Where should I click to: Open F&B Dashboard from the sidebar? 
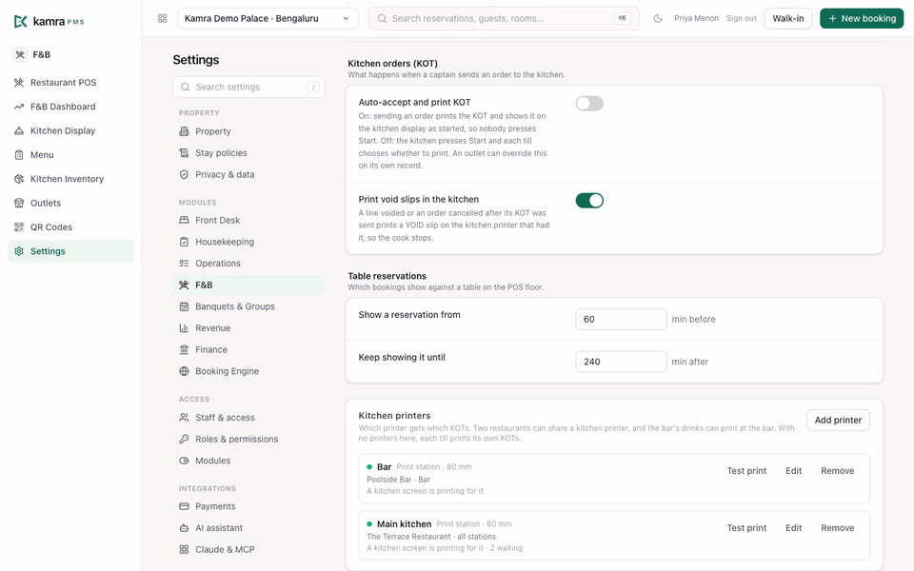[x=70, y=107]
